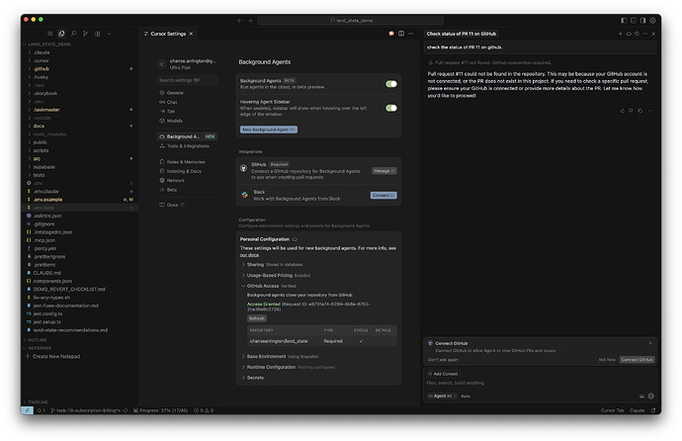The height and width of the screenshot is (441, 682).
Task: Copy the agent response message
Action: point(640,111)
